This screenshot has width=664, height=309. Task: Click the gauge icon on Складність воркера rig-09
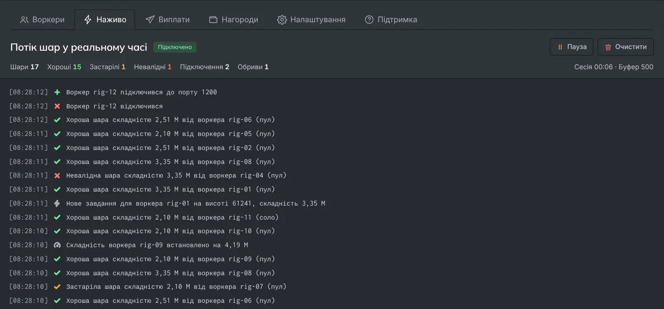(57, 245)
